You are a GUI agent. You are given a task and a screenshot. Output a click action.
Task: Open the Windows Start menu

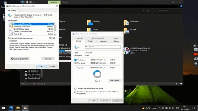[4, 108]
